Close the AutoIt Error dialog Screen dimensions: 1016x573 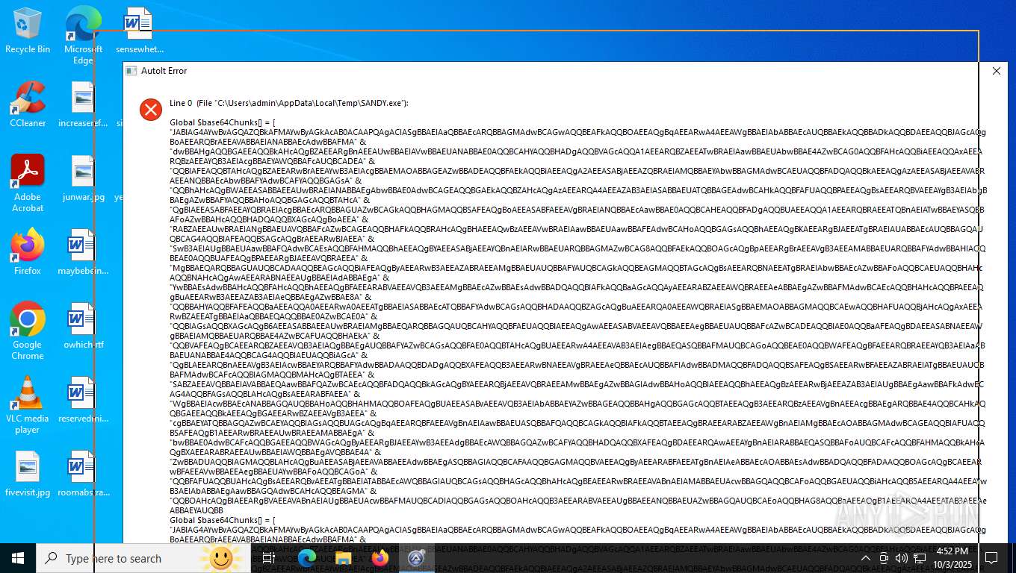point(996,71)
